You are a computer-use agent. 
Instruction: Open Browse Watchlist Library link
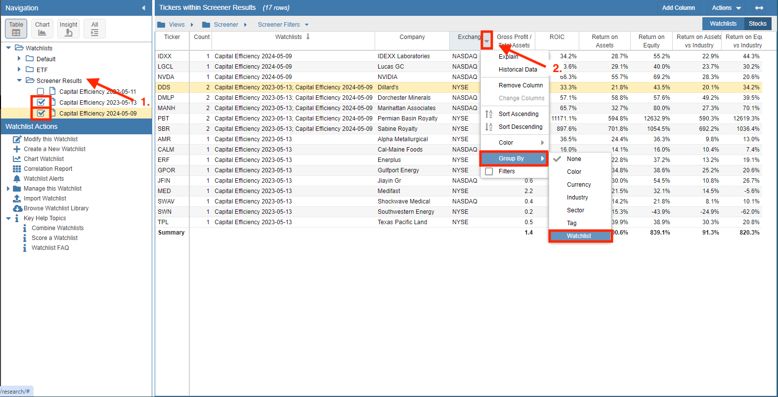pos(56,208)
